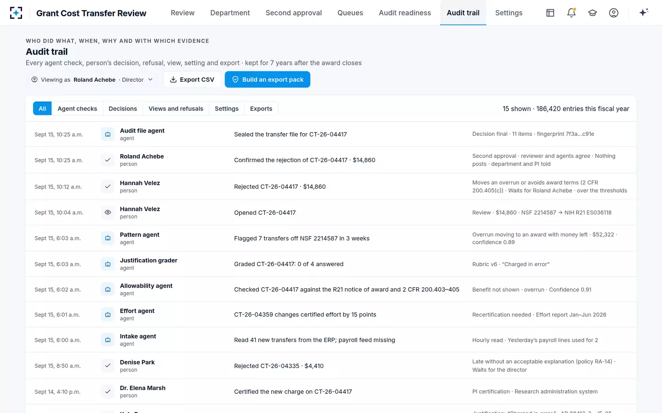Open the Settings tab in top navigation
The width and height of the screenshot is (662, 413).
509,13
